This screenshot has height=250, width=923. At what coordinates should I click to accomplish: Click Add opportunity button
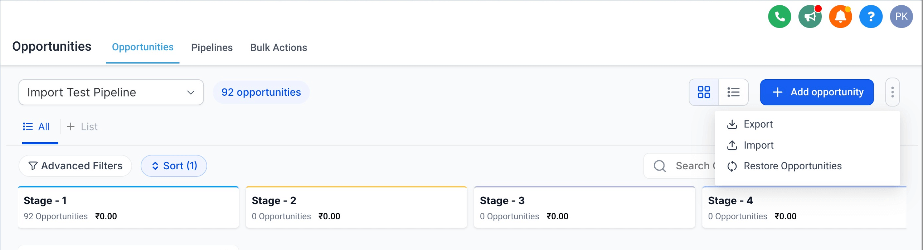point(817,92)
